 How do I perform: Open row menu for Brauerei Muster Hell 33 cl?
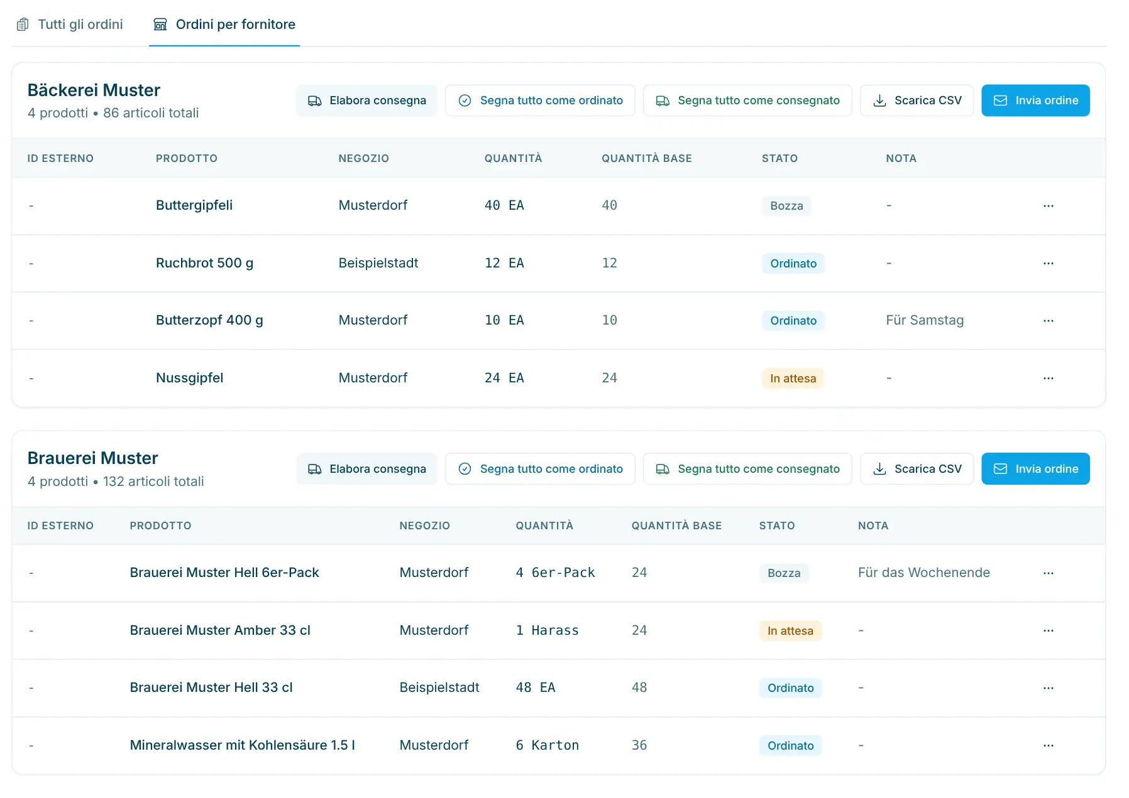1048,688
